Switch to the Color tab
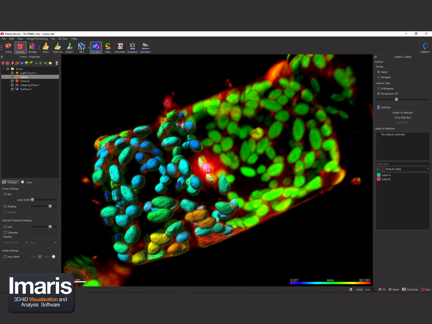 27,183
